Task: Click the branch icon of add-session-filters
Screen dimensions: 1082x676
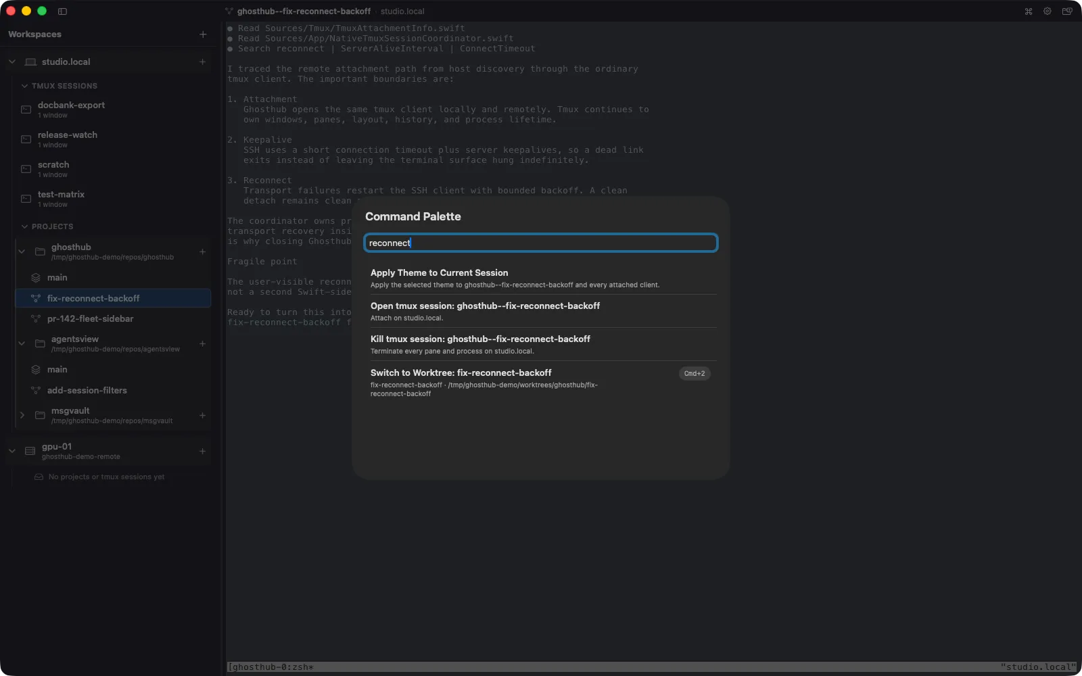Action: point(36,390)
